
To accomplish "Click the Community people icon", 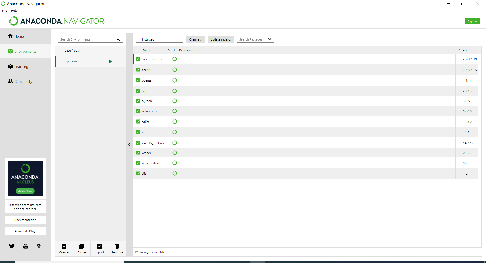I will (x=10, y=81).
